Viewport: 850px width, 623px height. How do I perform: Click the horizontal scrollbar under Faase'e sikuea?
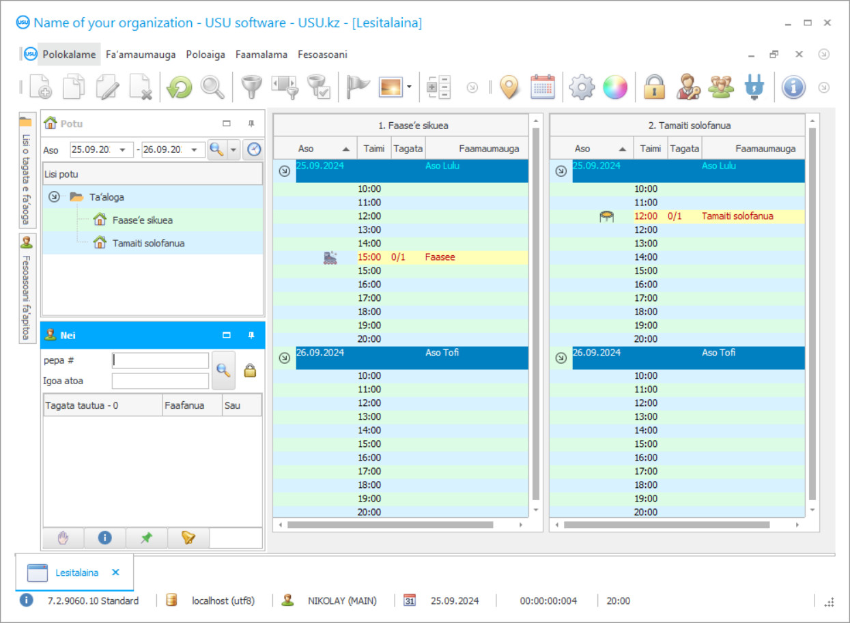(390, 525)
